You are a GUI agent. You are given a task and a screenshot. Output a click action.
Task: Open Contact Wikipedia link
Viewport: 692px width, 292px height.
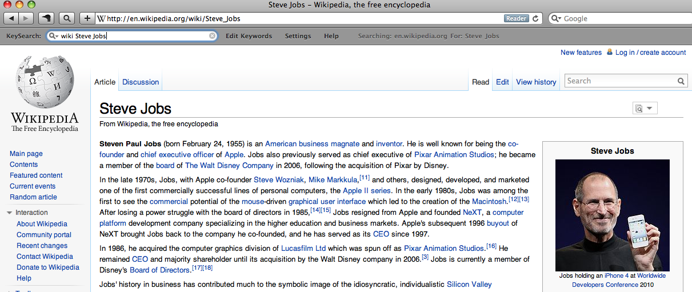click(45, 257)
